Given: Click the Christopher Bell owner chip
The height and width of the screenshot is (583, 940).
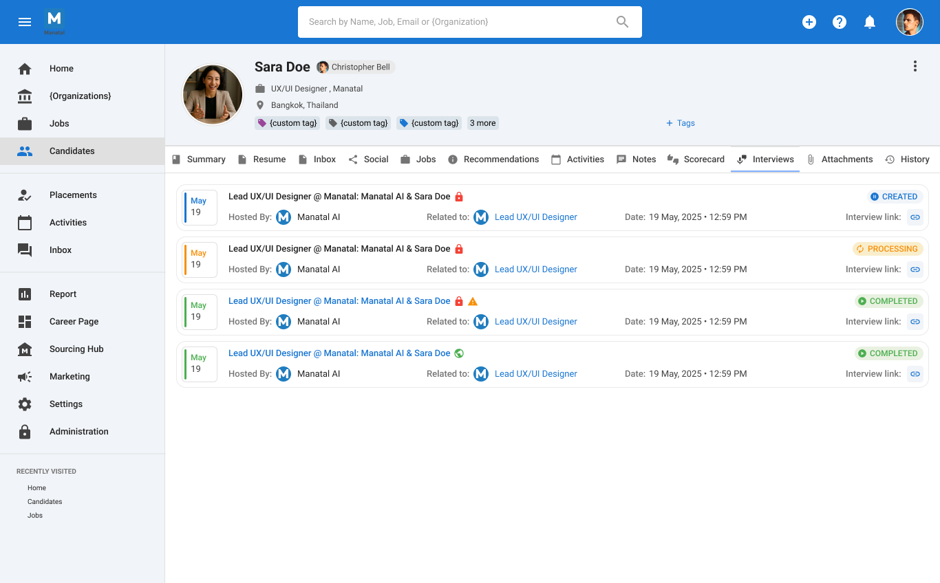Looking at the screenshot, I should [x=356, y=67].
